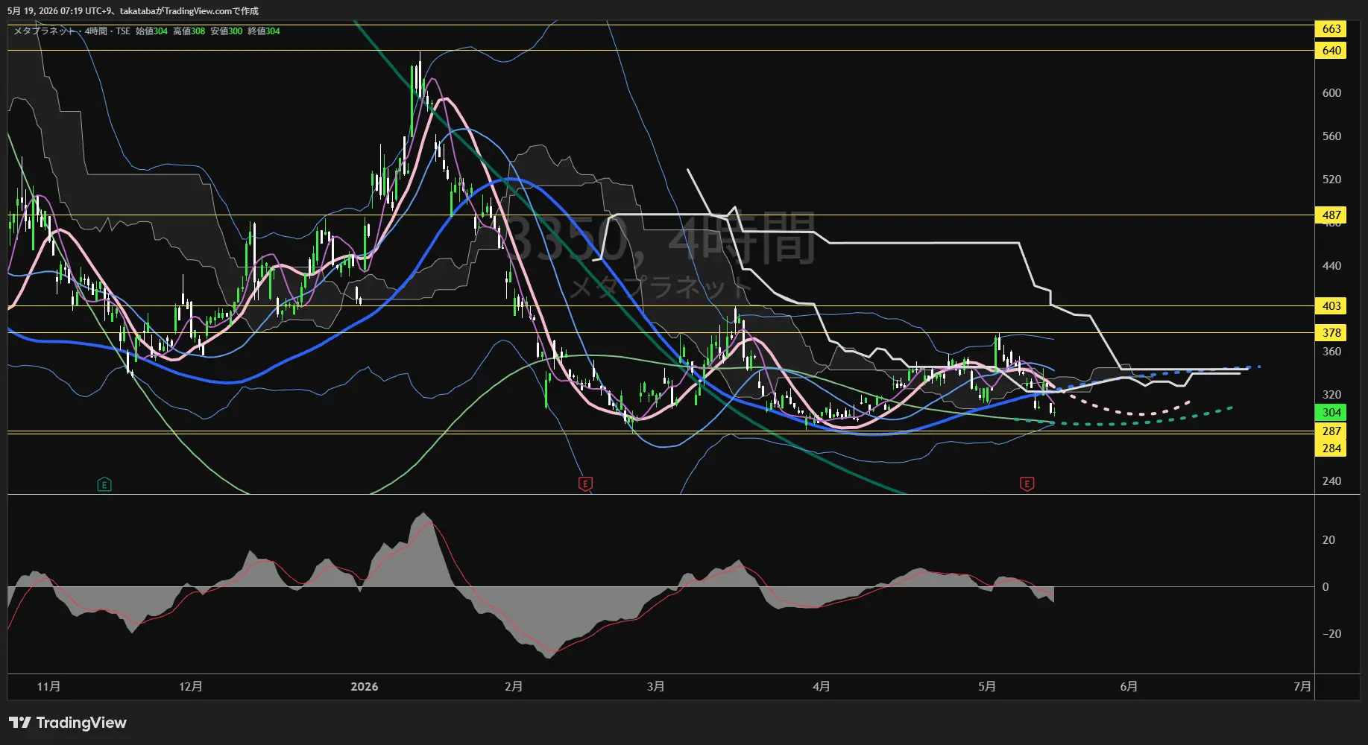
Task: Select the yellow 378 price label
Action: coord(1331,333)
